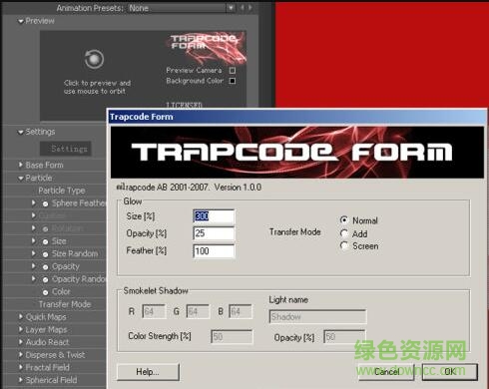Image resolution: width=489 pixels, height=389 pixels.
Task: Open the Animation Presets dropdown
Action: tap(231, 8)
